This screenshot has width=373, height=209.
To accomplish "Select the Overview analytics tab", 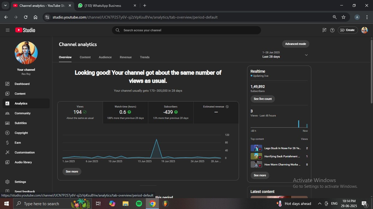I will (65, 57).
